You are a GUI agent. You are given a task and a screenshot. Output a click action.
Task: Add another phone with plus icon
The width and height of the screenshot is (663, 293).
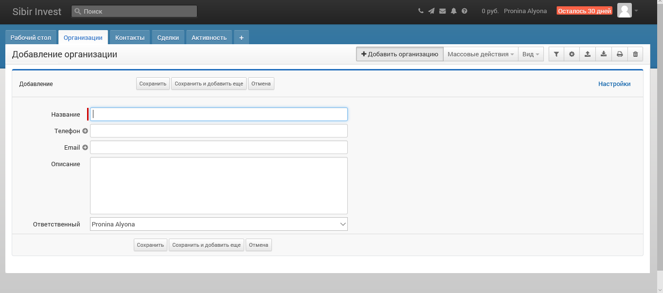click(x=85, y=131)
